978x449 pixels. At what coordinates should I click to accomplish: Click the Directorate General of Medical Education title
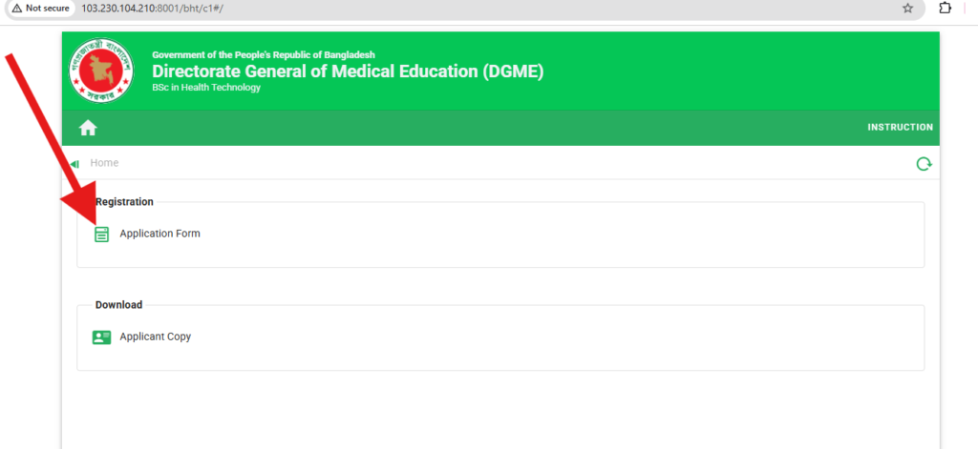(348, 71)
